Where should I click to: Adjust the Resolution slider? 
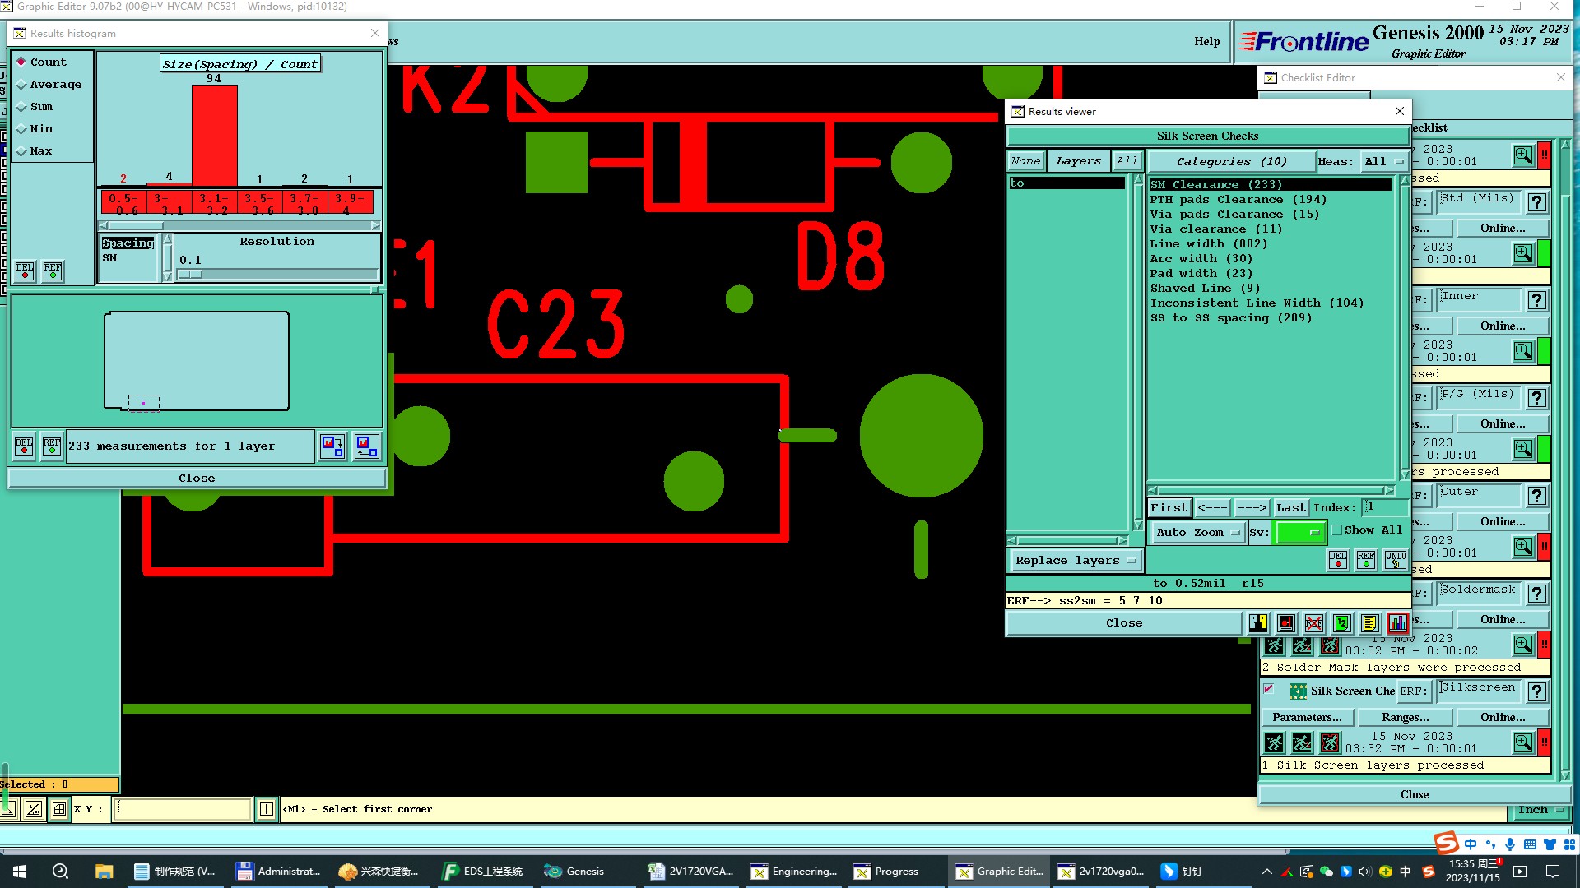191,275
